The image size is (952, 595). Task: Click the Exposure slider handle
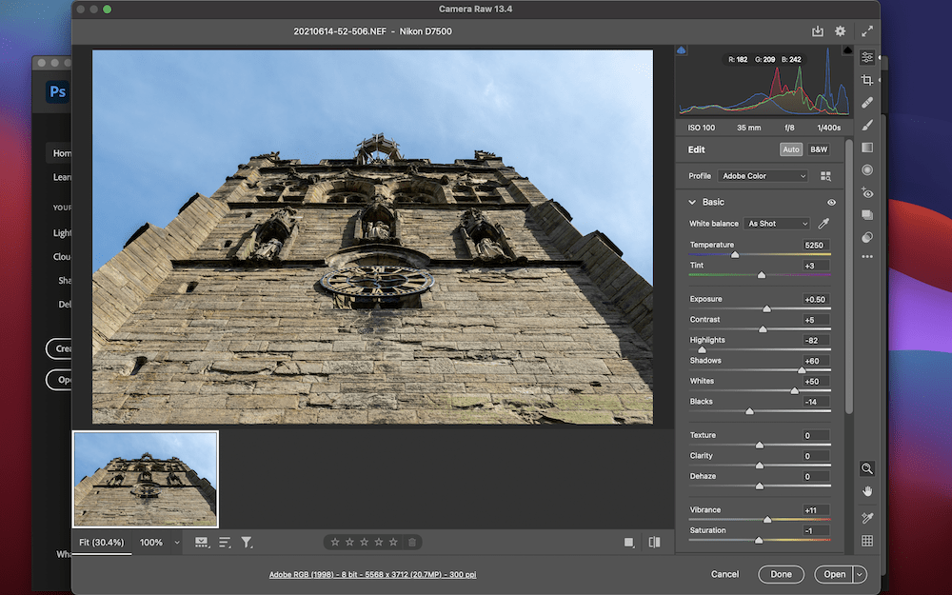[767, 307]
